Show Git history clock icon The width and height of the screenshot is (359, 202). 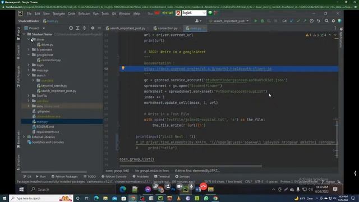[312, 21]
